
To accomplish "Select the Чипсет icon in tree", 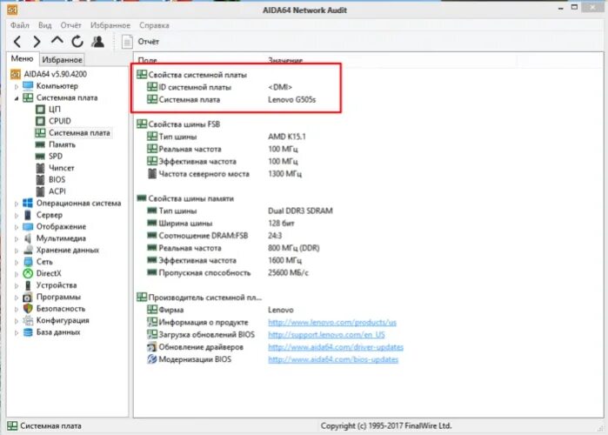I will tap(40, 168).
